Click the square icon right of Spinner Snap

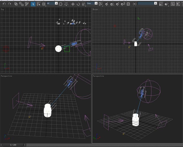click(x=128, y=4)
